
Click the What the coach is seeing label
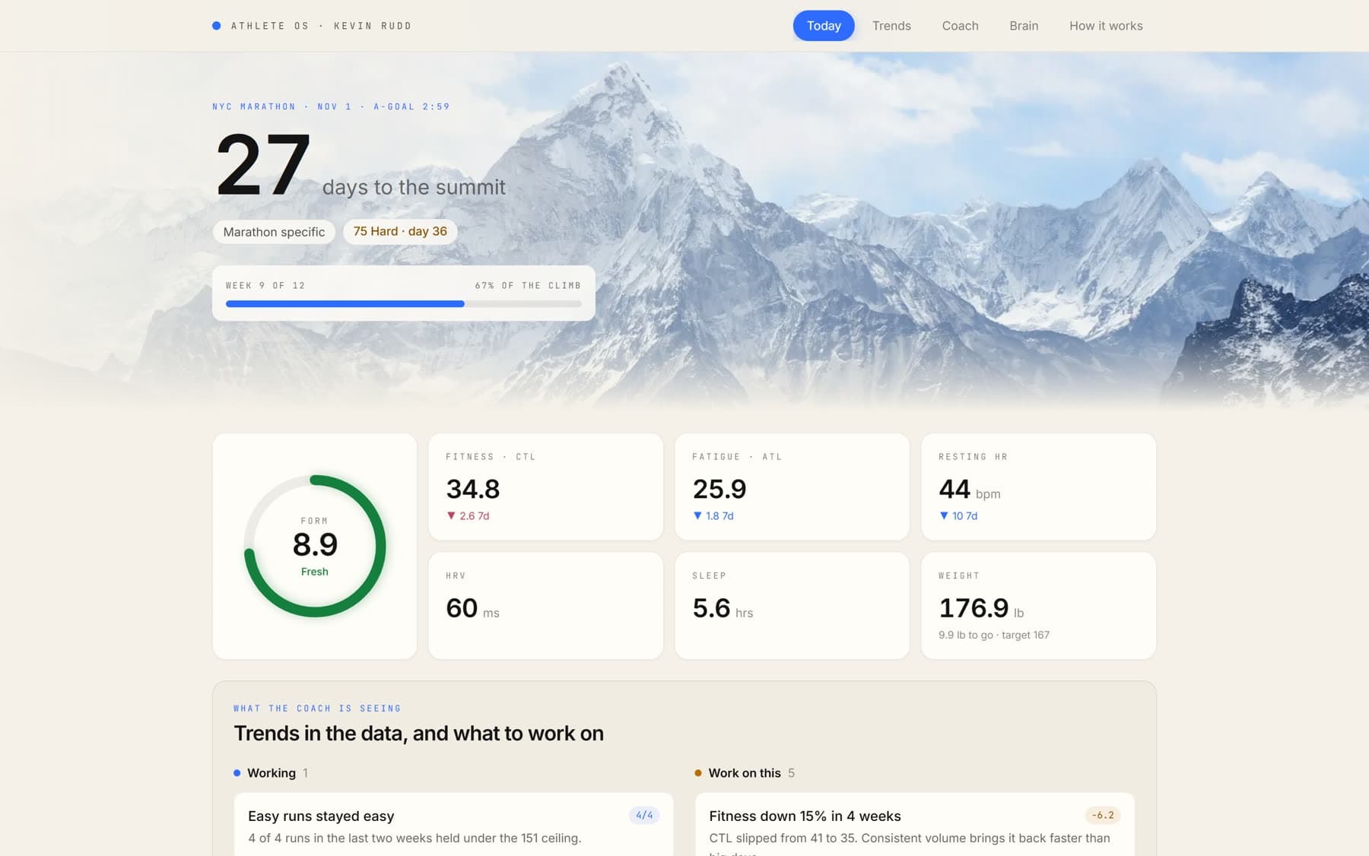pos(317,709)
